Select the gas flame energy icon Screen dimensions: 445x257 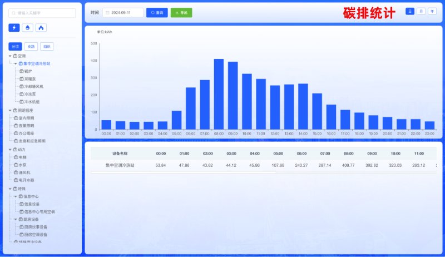click(x=41, y=28)
